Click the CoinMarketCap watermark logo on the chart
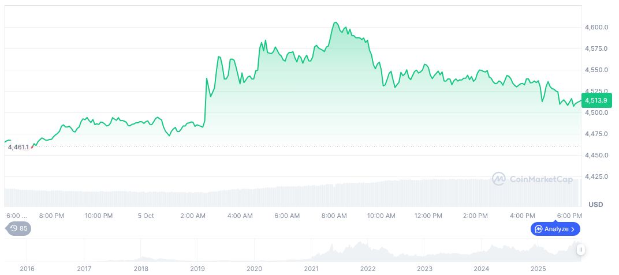Image resolution: width=619 pixels, height=275 pixels. pos(499,179)
